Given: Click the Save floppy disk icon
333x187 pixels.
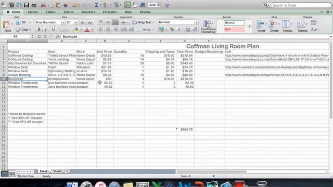Looking at the screenshot, I should pos(27,5).
